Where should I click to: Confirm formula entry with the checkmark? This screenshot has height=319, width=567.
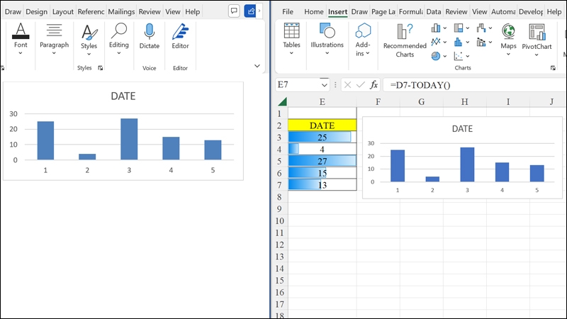[361, 85]
